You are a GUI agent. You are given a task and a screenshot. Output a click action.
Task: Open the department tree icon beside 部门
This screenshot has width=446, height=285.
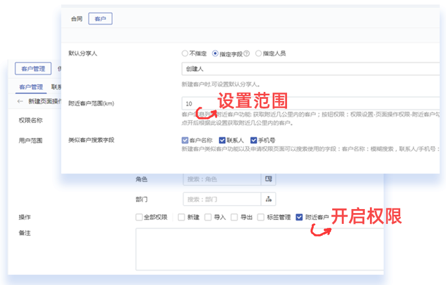coord(269,199)
